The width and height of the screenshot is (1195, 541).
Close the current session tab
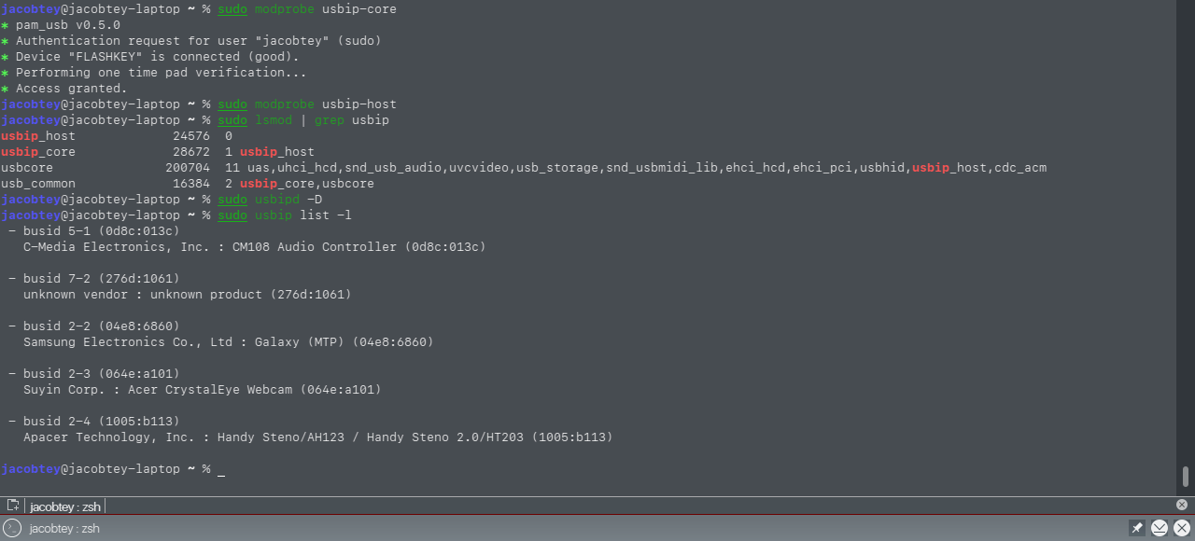[1181, 505]
